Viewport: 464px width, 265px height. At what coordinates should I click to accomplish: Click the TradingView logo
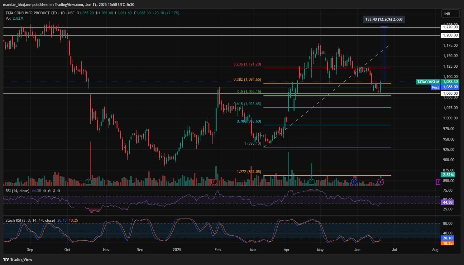point(18,259)
